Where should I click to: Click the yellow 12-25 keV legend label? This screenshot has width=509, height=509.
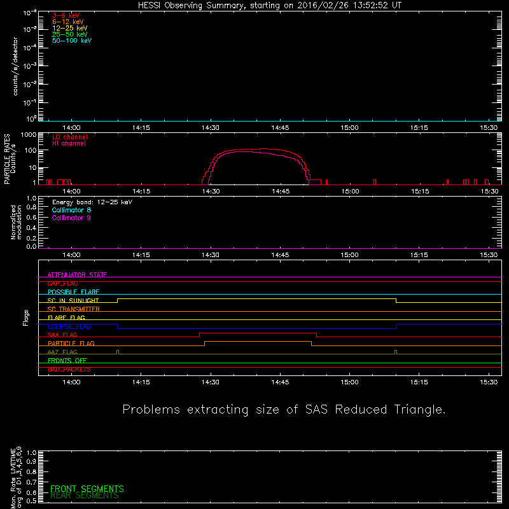coord(70,28)
